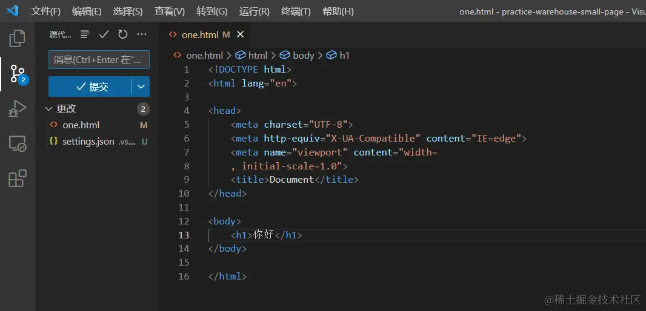The image size is (646, 311).
Task: Open the 编辑(E) menu
Action: tap(87, 11)
